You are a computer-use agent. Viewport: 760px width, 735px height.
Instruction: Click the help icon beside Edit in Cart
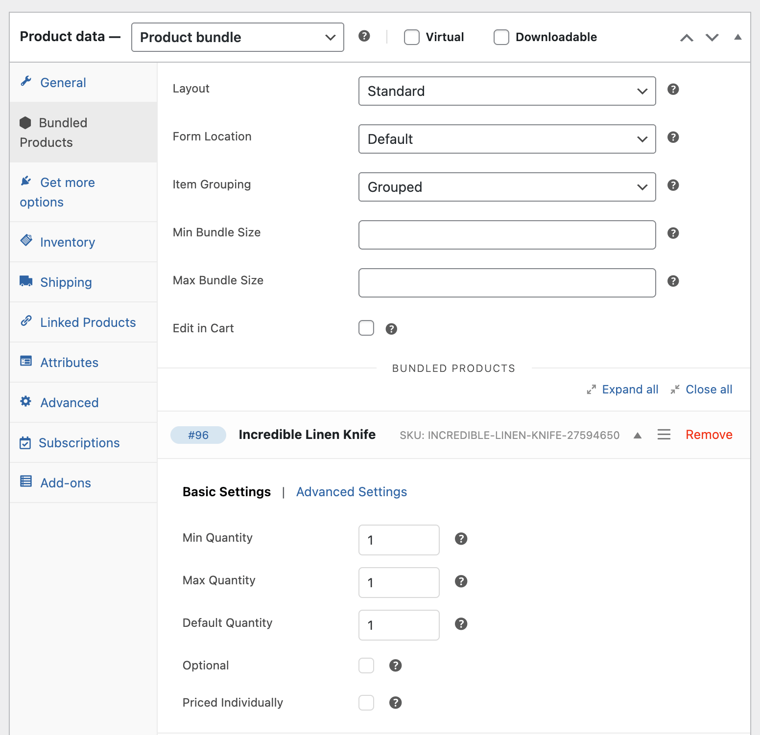(x=391, y=329)
